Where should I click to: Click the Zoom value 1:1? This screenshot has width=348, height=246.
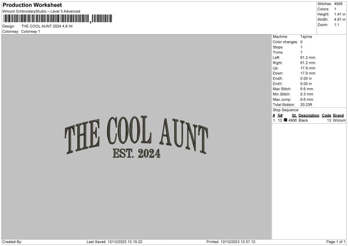click(336, 24)
